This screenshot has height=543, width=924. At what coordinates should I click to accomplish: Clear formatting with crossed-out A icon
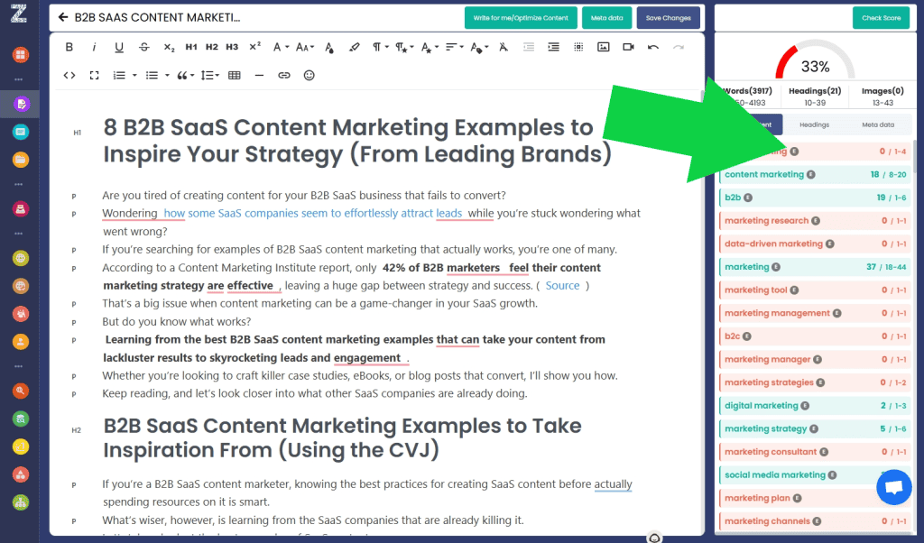click(x=504, y=47)
